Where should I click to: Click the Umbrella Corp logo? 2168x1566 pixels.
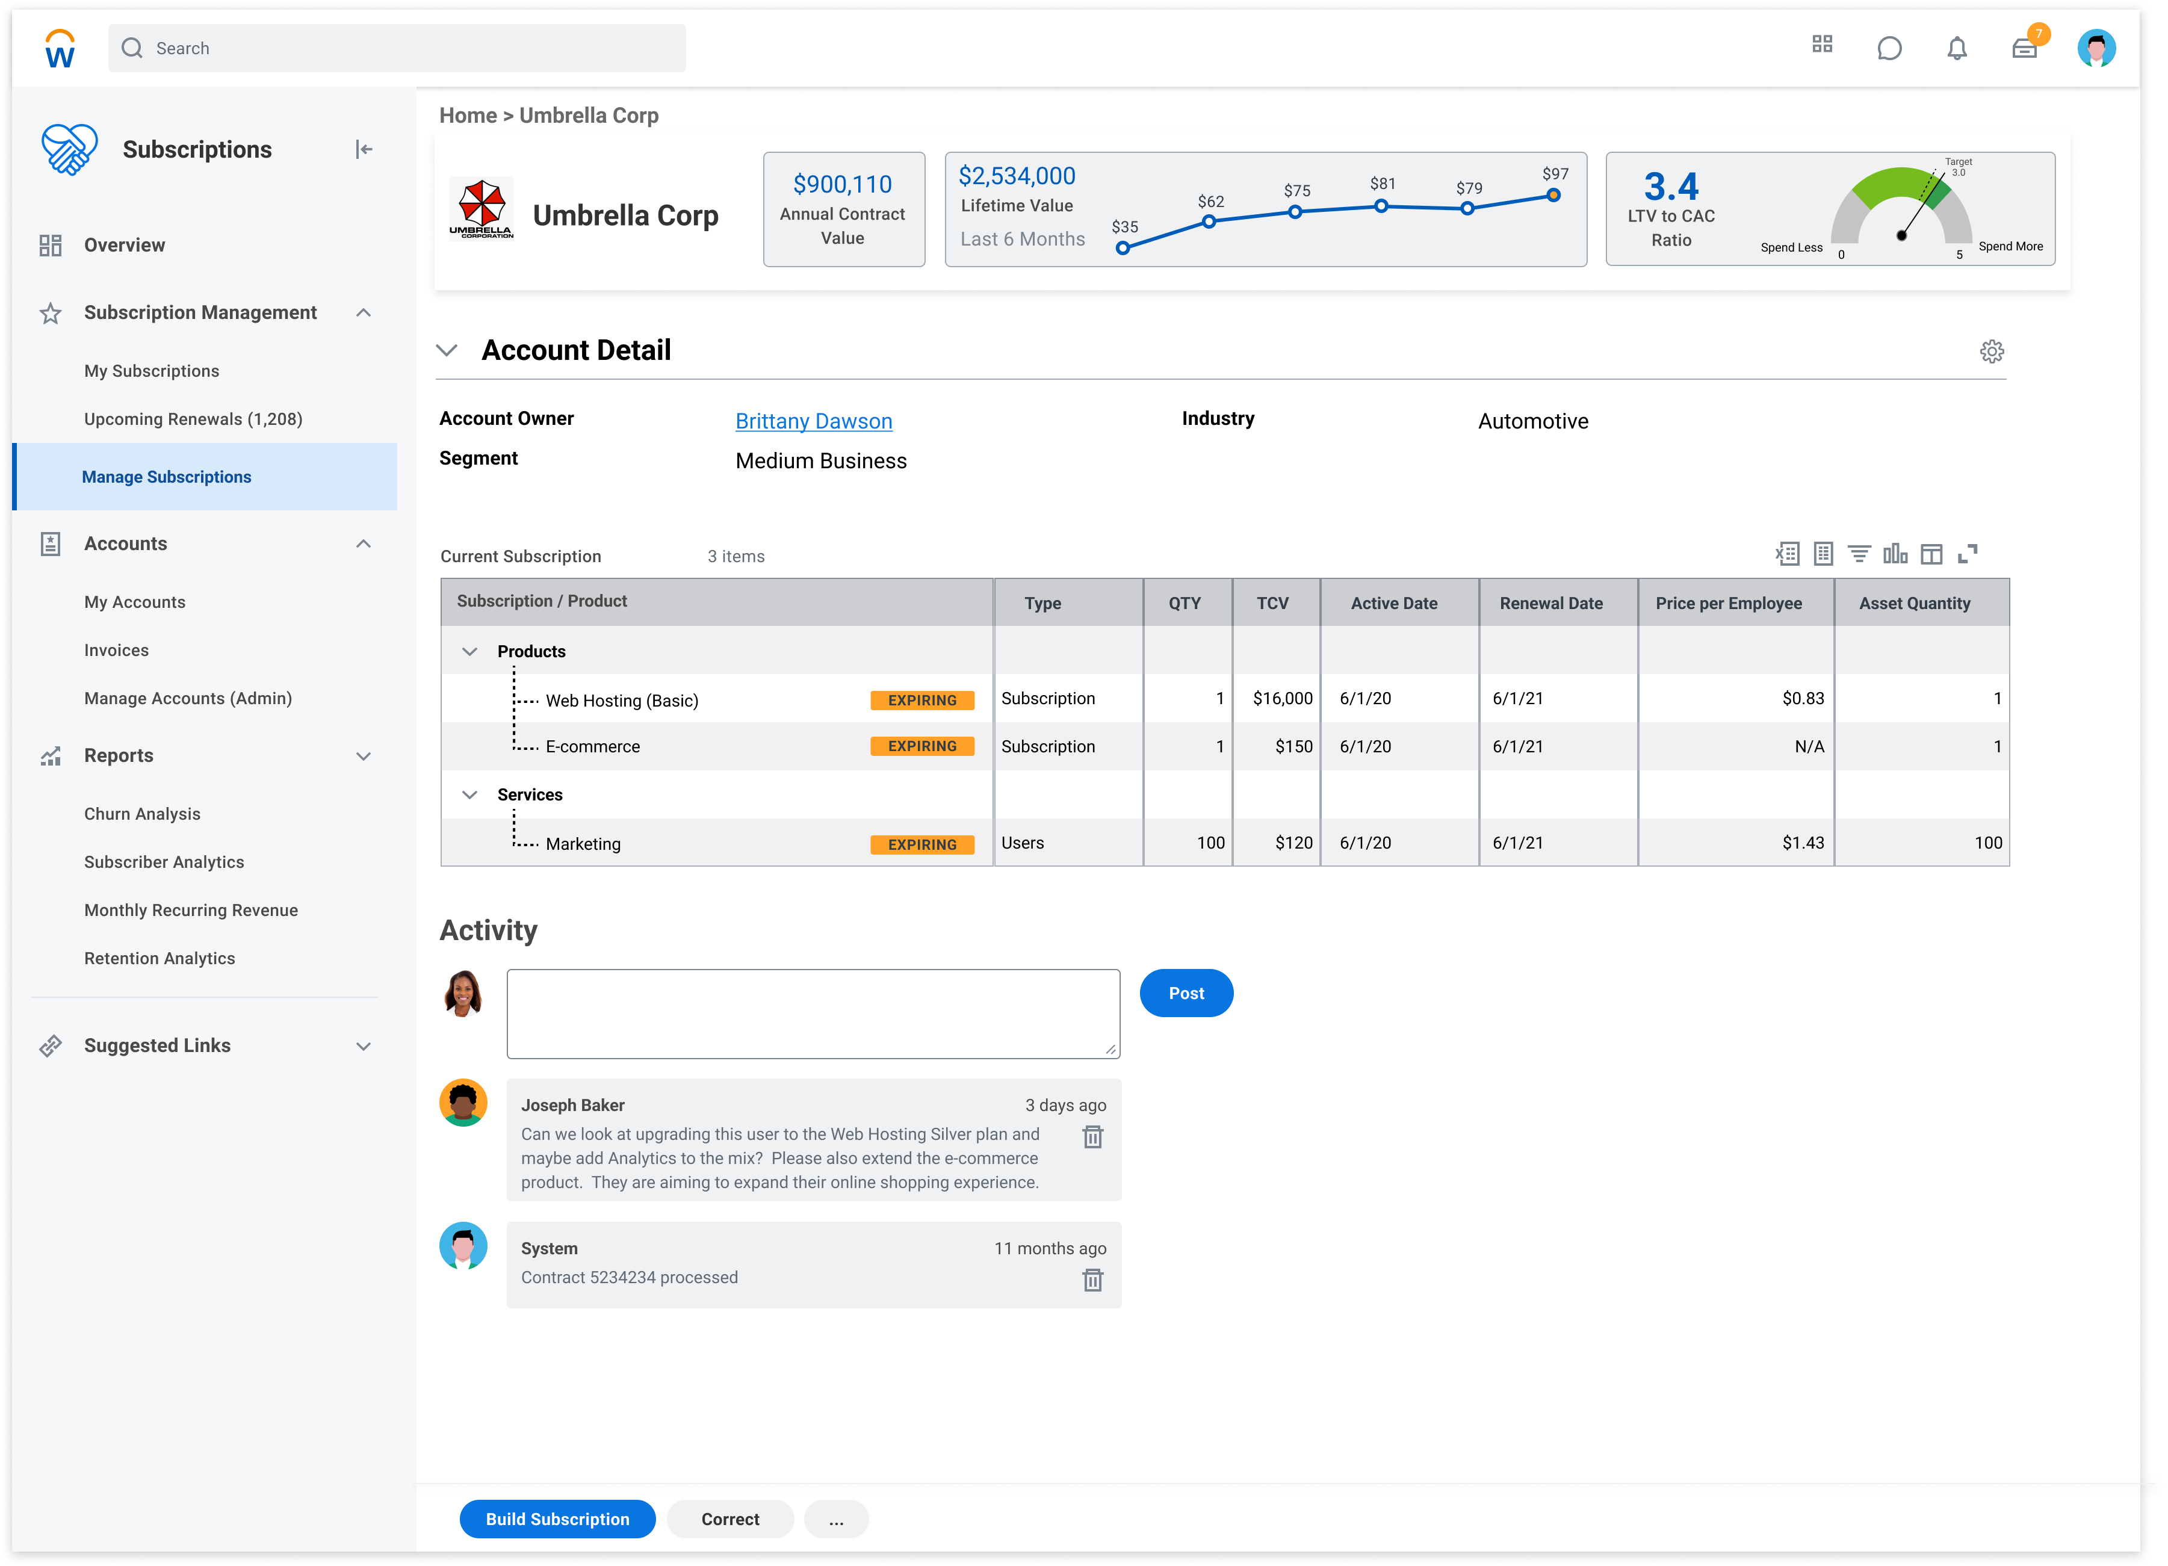(481, 208)
